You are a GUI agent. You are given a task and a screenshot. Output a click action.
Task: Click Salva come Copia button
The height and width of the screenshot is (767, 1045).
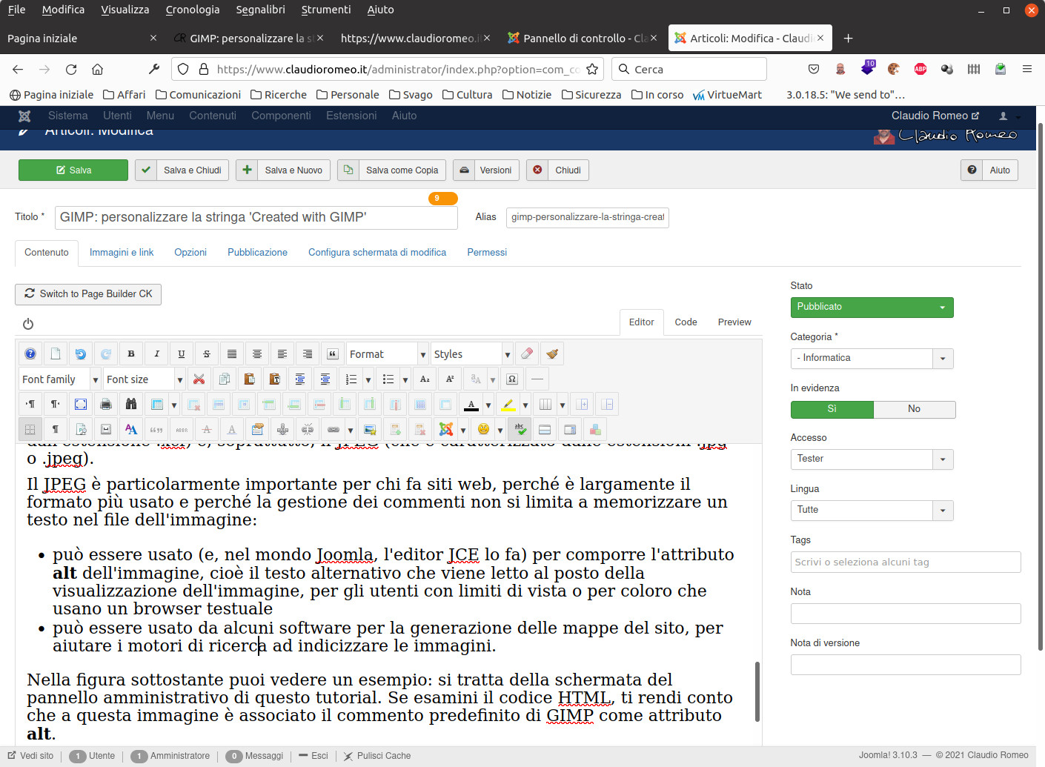click(x=392, y=170)
